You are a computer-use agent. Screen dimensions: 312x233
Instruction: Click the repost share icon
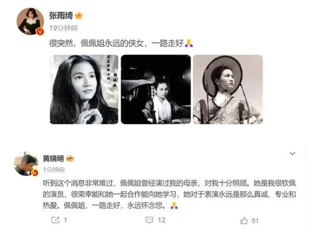pyautogui.click(x=55, y=220)
